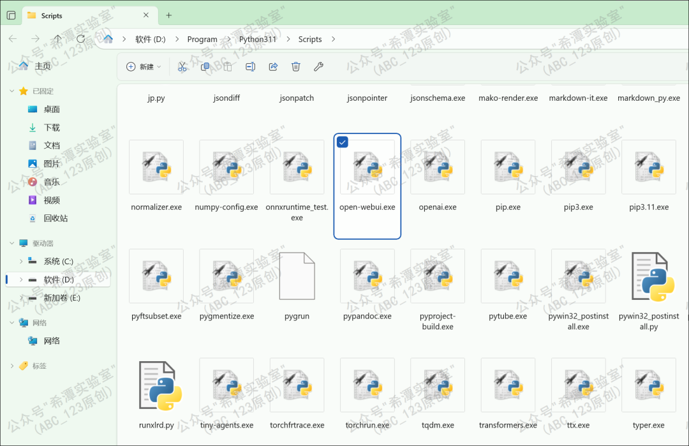This screenshot has width=689, height=446.
Task: Click the jsonschema.exe file name
Action: pyautogui.click(x=438, y=98)
